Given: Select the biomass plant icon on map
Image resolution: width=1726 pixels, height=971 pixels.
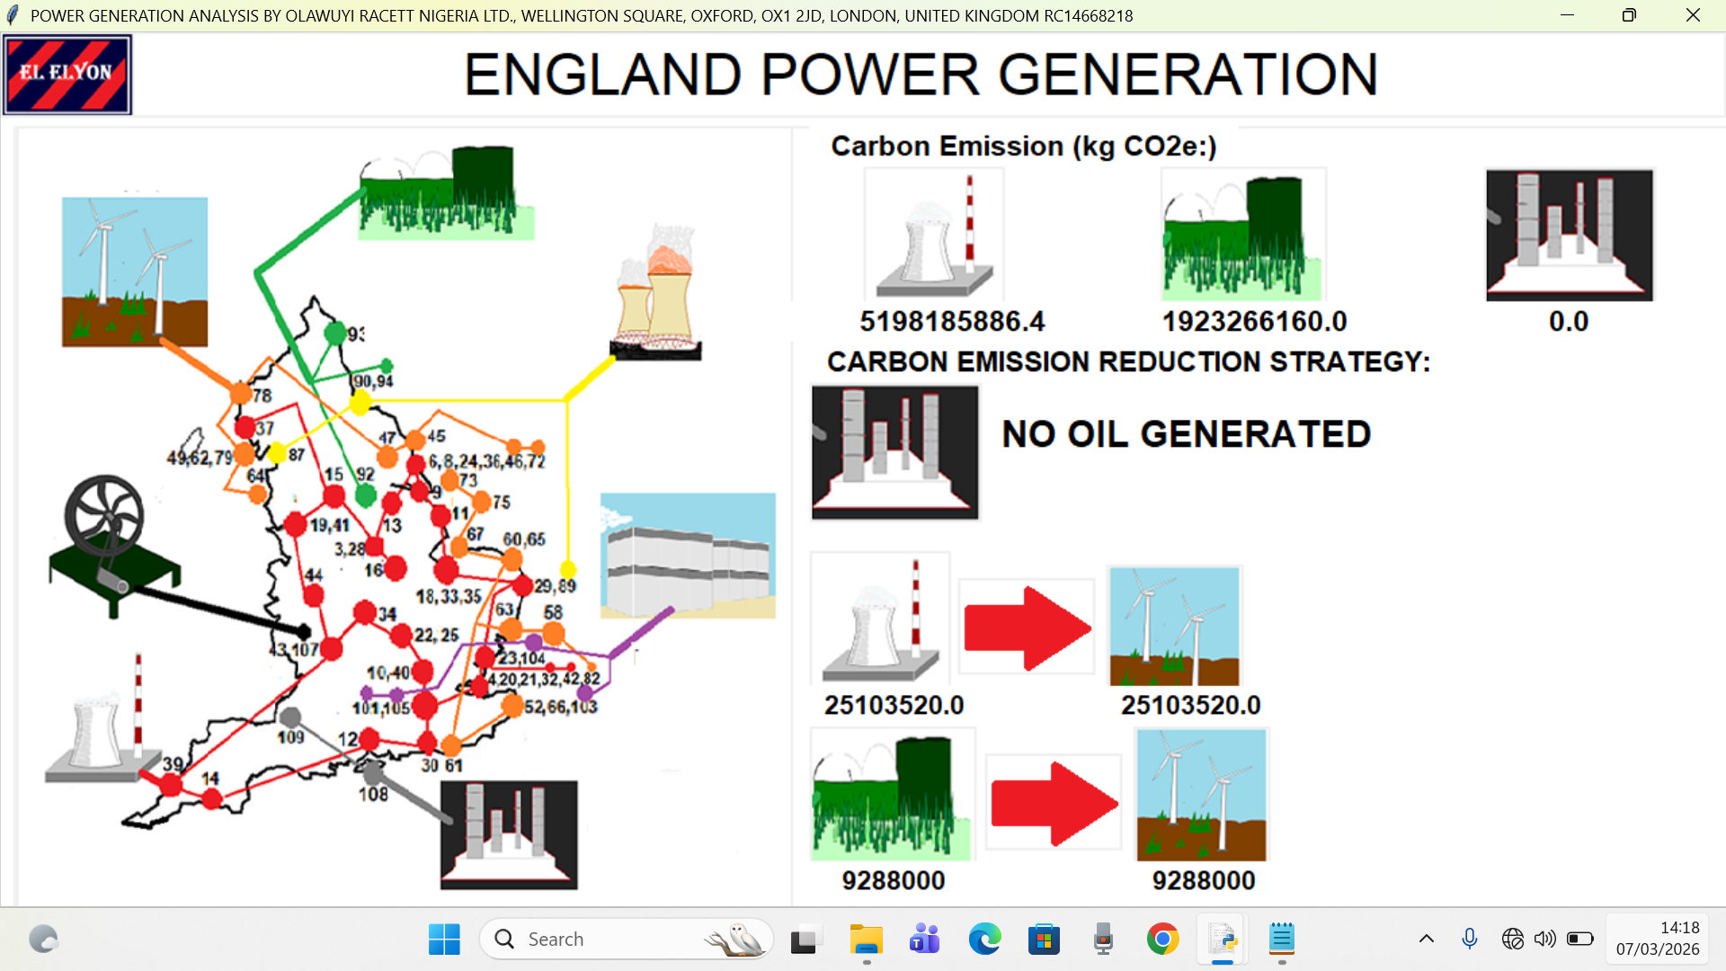Looking at the screenshot, I should [445, 193].
